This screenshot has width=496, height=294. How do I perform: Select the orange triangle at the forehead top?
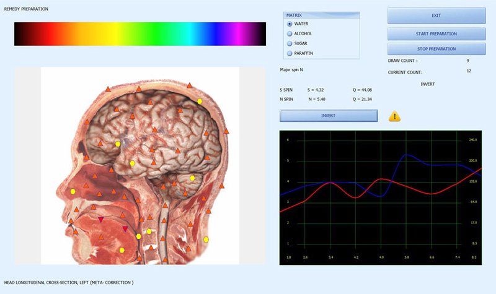pyautogui.click(x=108, y=89)
